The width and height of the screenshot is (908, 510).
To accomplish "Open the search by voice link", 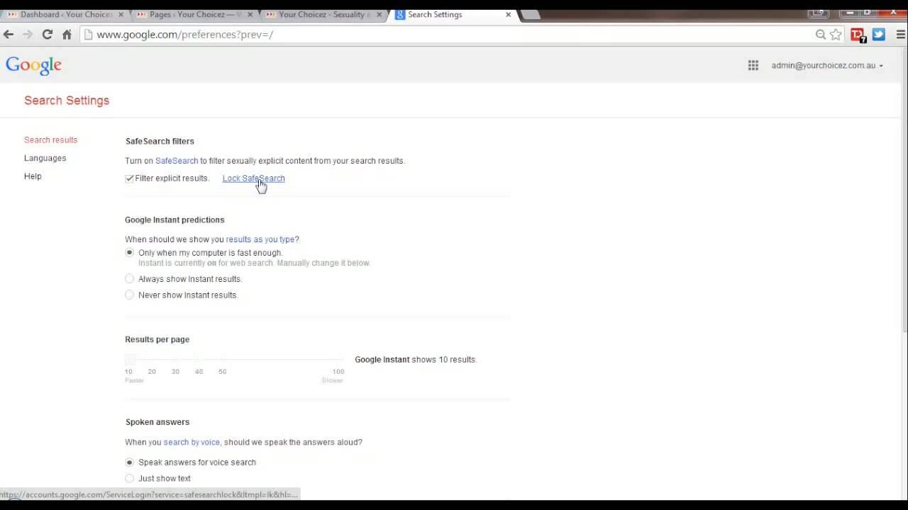I will pos(192,442).
